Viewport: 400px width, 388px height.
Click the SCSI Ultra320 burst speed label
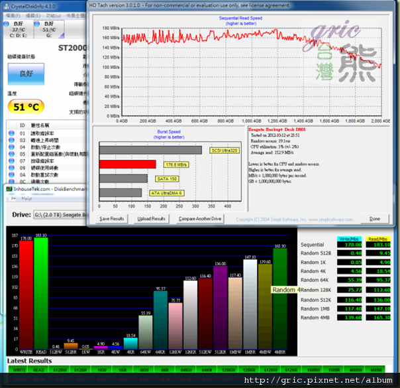225,151
